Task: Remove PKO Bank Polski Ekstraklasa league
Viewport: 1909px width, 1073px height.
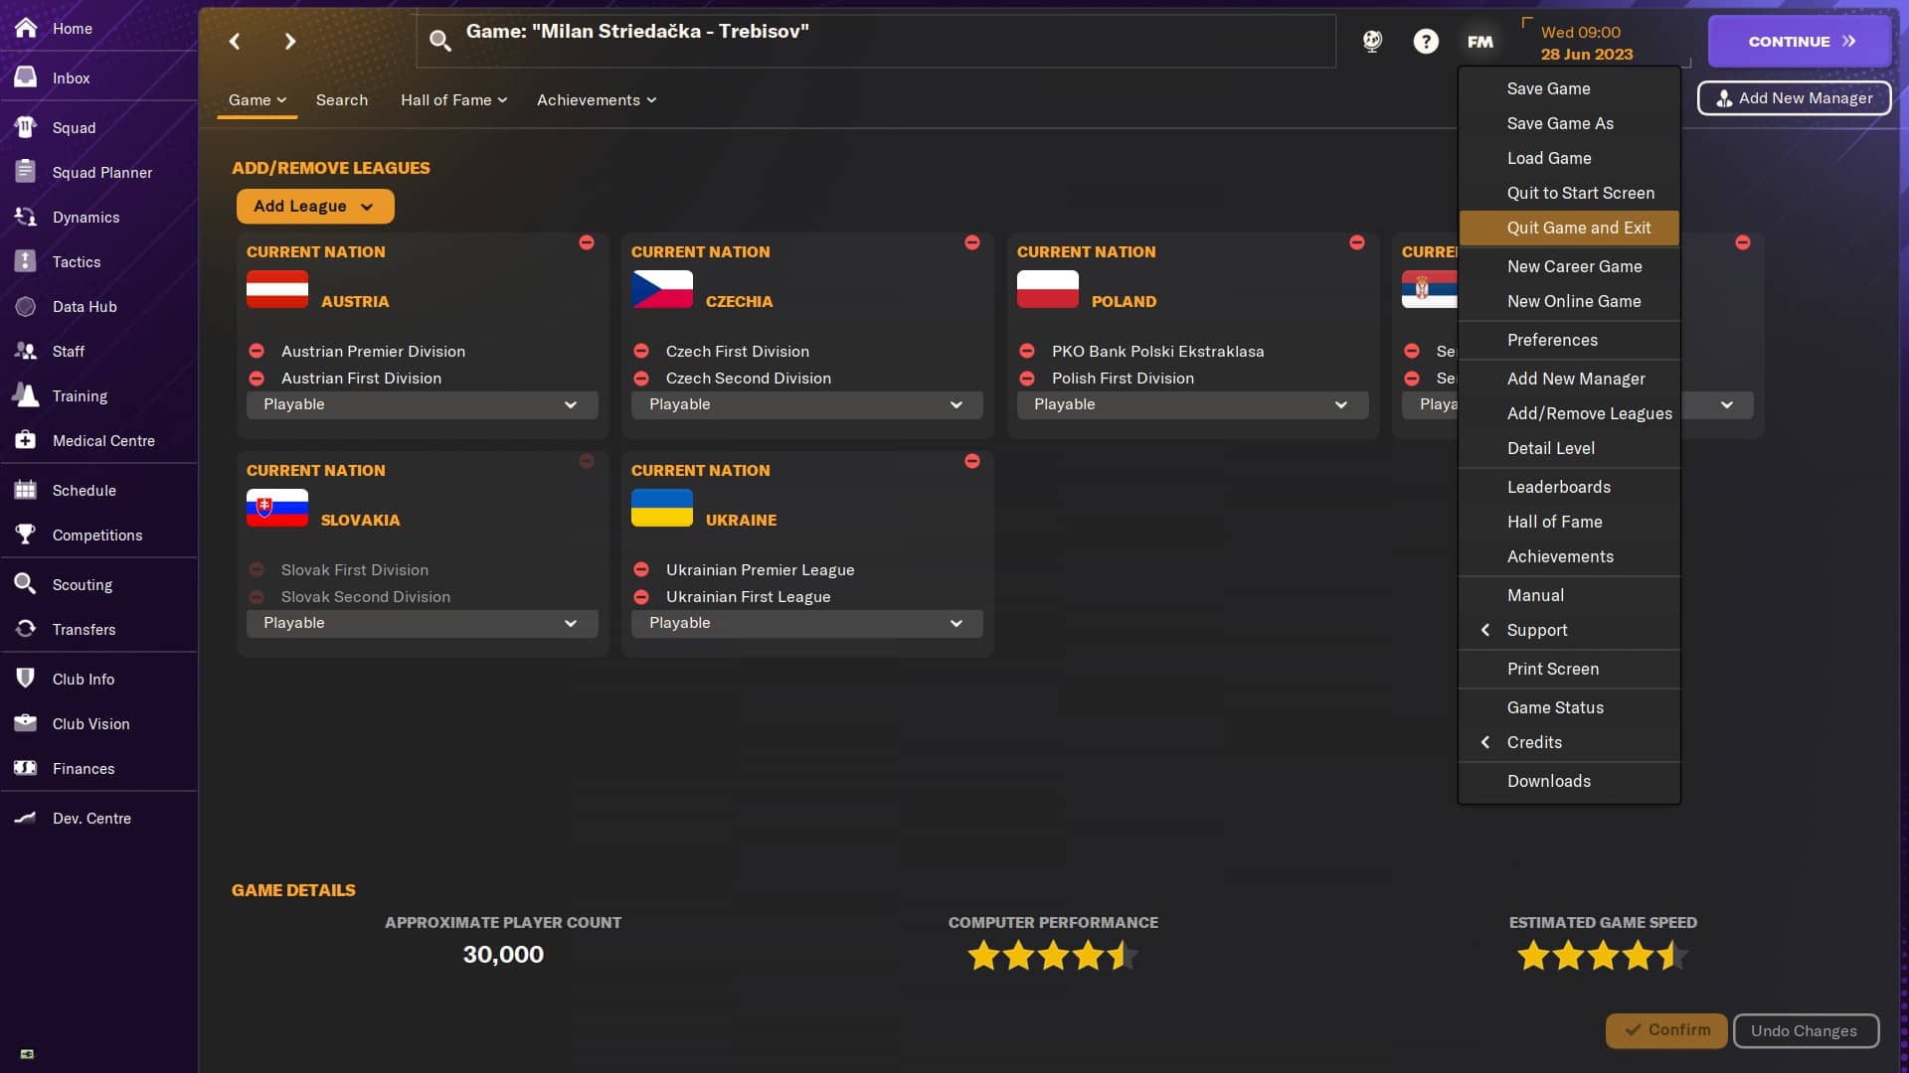Action: [1027, 351]
